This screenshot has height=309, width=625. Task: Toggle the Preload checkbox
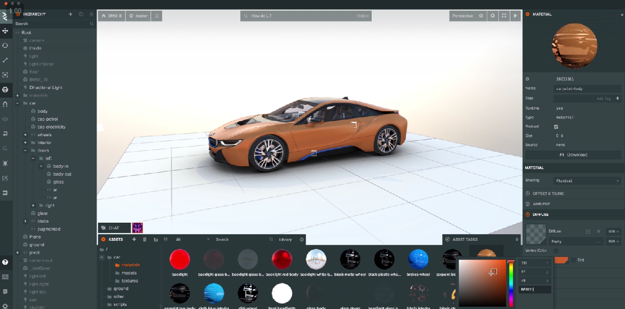[556, 127]
